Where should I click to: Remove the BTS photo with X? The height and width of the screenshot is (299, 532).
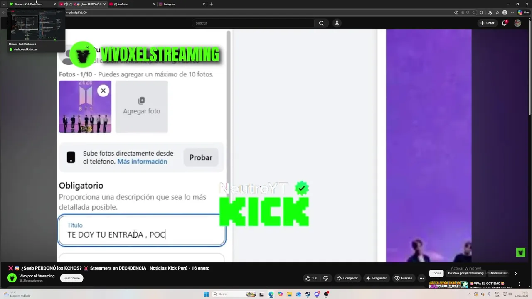[x=103, y=91]
